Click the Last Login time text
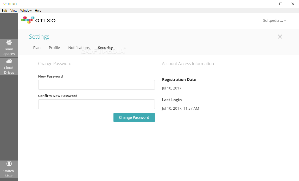 (x=180, y=108)
